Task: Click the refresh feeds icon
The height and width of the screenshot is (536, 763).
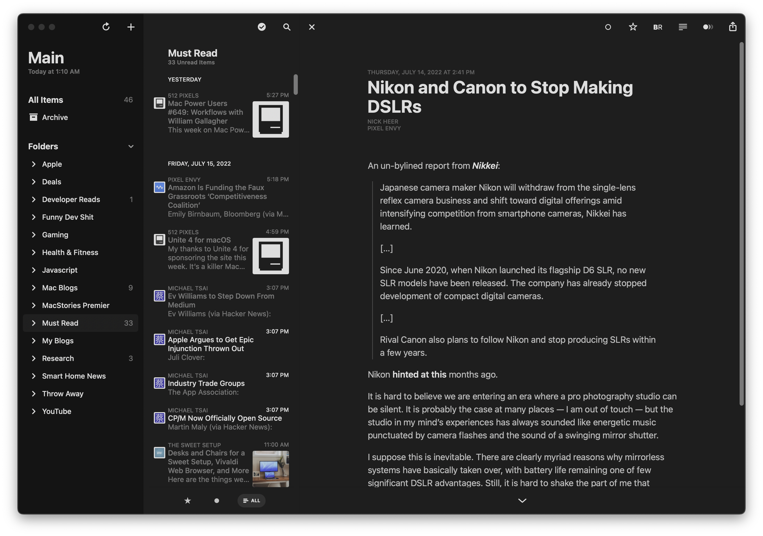Action: tap(106, 27)
